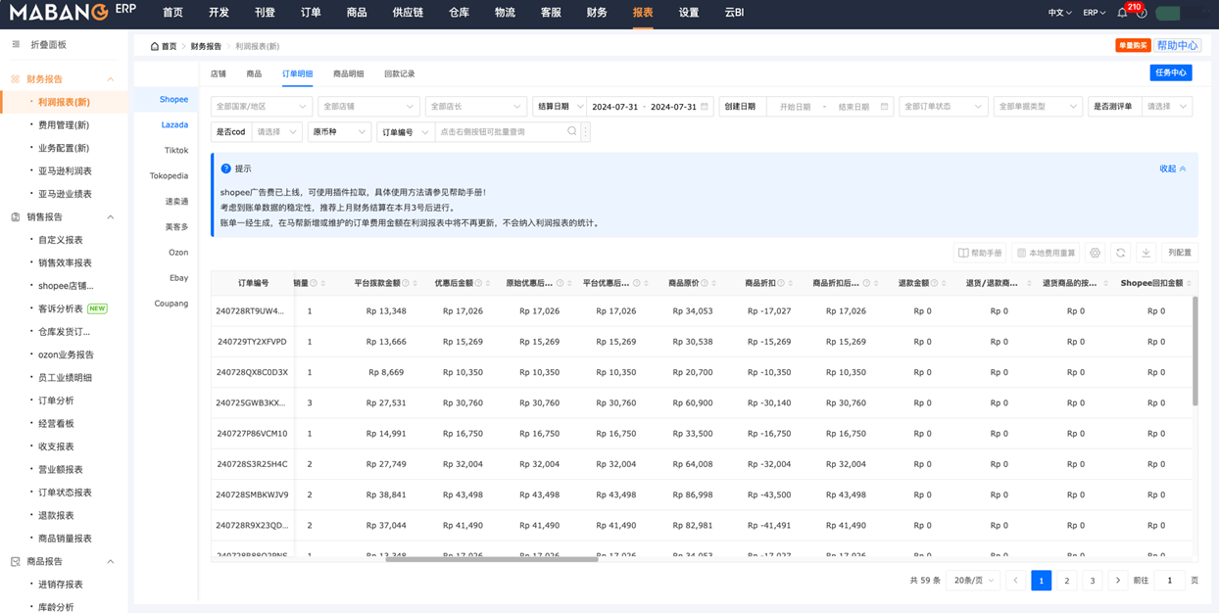Open the calendar icon in settlement date range
Image resolution: width=1219 pixels, height=613 pixels.
coord(705,107)
